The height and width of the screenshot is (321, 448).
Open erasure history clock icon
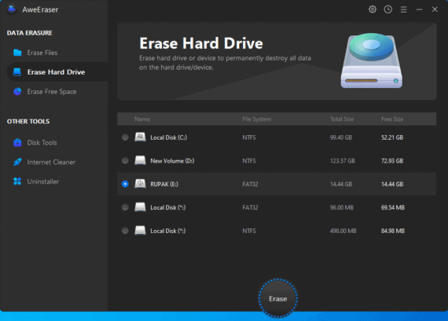coord(387,9)
